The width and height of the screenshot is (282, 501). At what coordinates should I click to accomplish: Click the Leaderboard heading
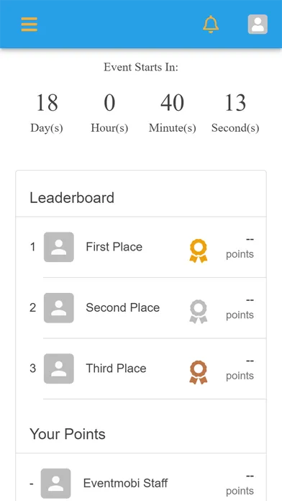tap(72, 198)
